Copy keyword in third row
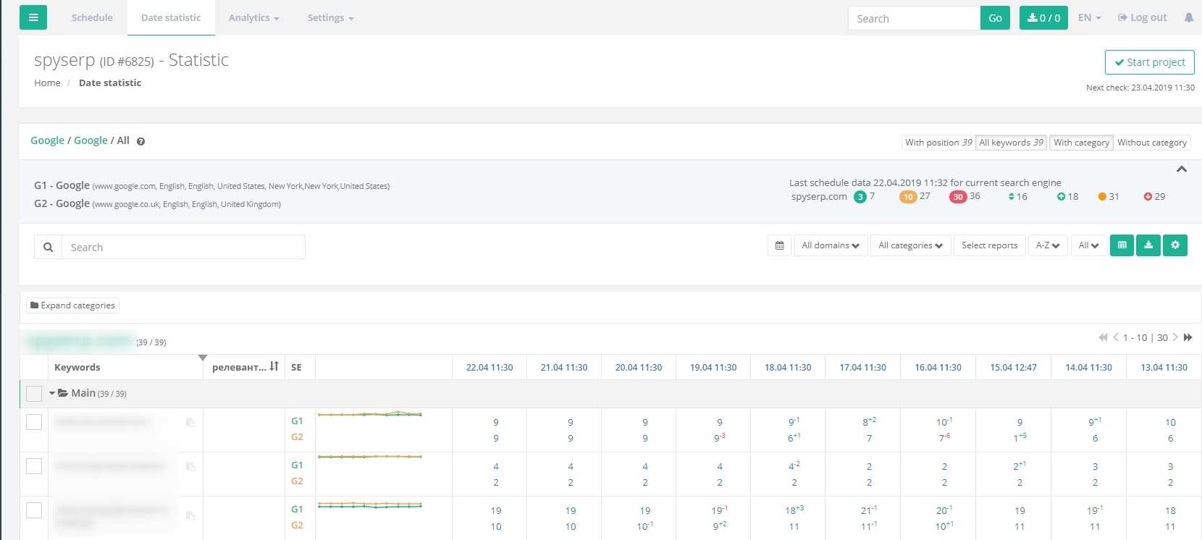This screenshot has height=540, width=1202. 190,515
